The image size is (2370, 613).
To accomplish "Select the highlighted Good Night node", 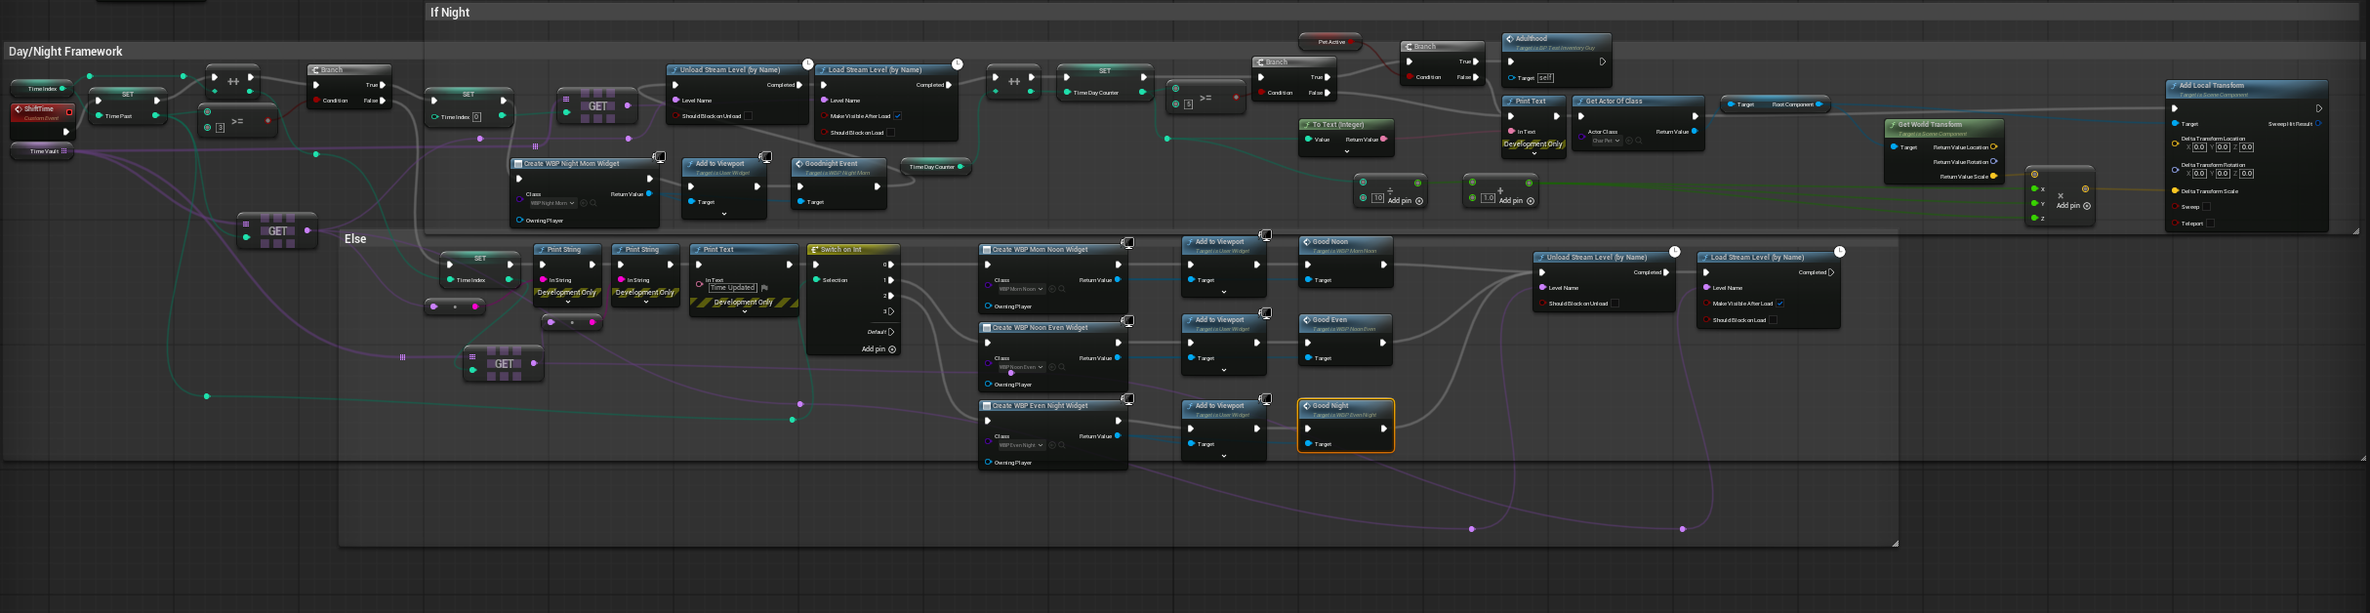I will click(1346, 426).
